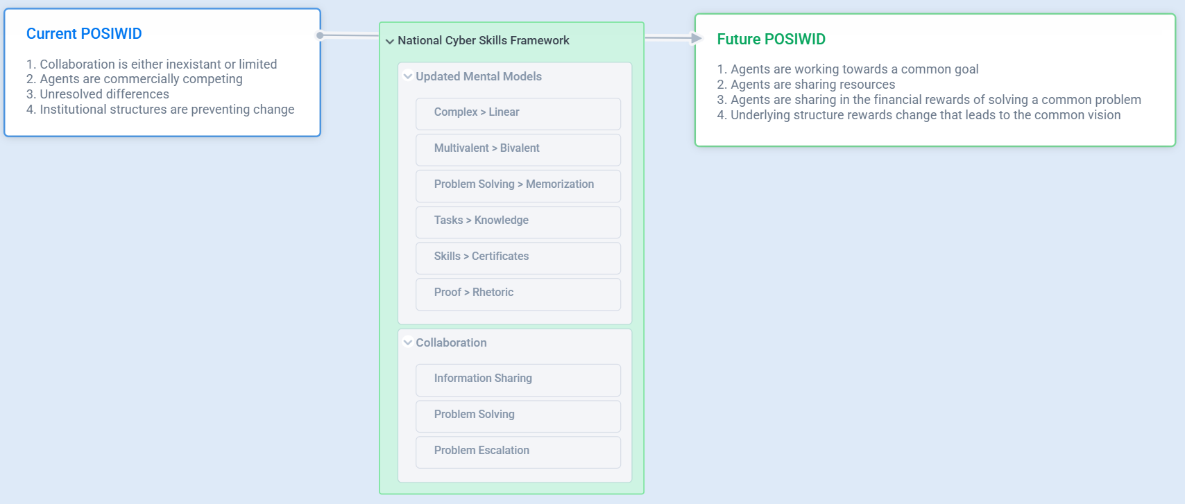Screen dimensions: 1185x504
Task: Click the arrowhead pointing to Future POSIWID
Action: point(697,38)
